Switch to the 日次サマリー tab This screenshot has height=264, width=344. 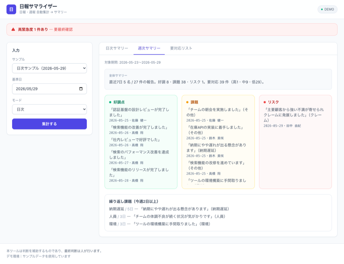click(x=117, y=48)
